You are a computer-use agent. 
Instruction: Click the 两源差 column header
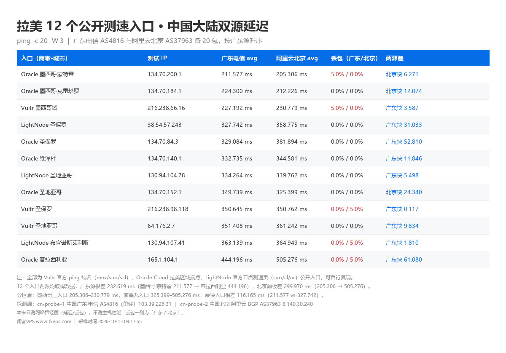coord(395,58)
